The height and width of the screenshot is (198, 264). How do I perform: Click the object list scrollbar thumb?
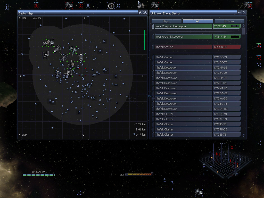point(244,31)
